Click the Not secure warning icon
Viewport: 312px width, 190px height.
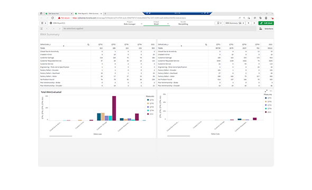59,18
